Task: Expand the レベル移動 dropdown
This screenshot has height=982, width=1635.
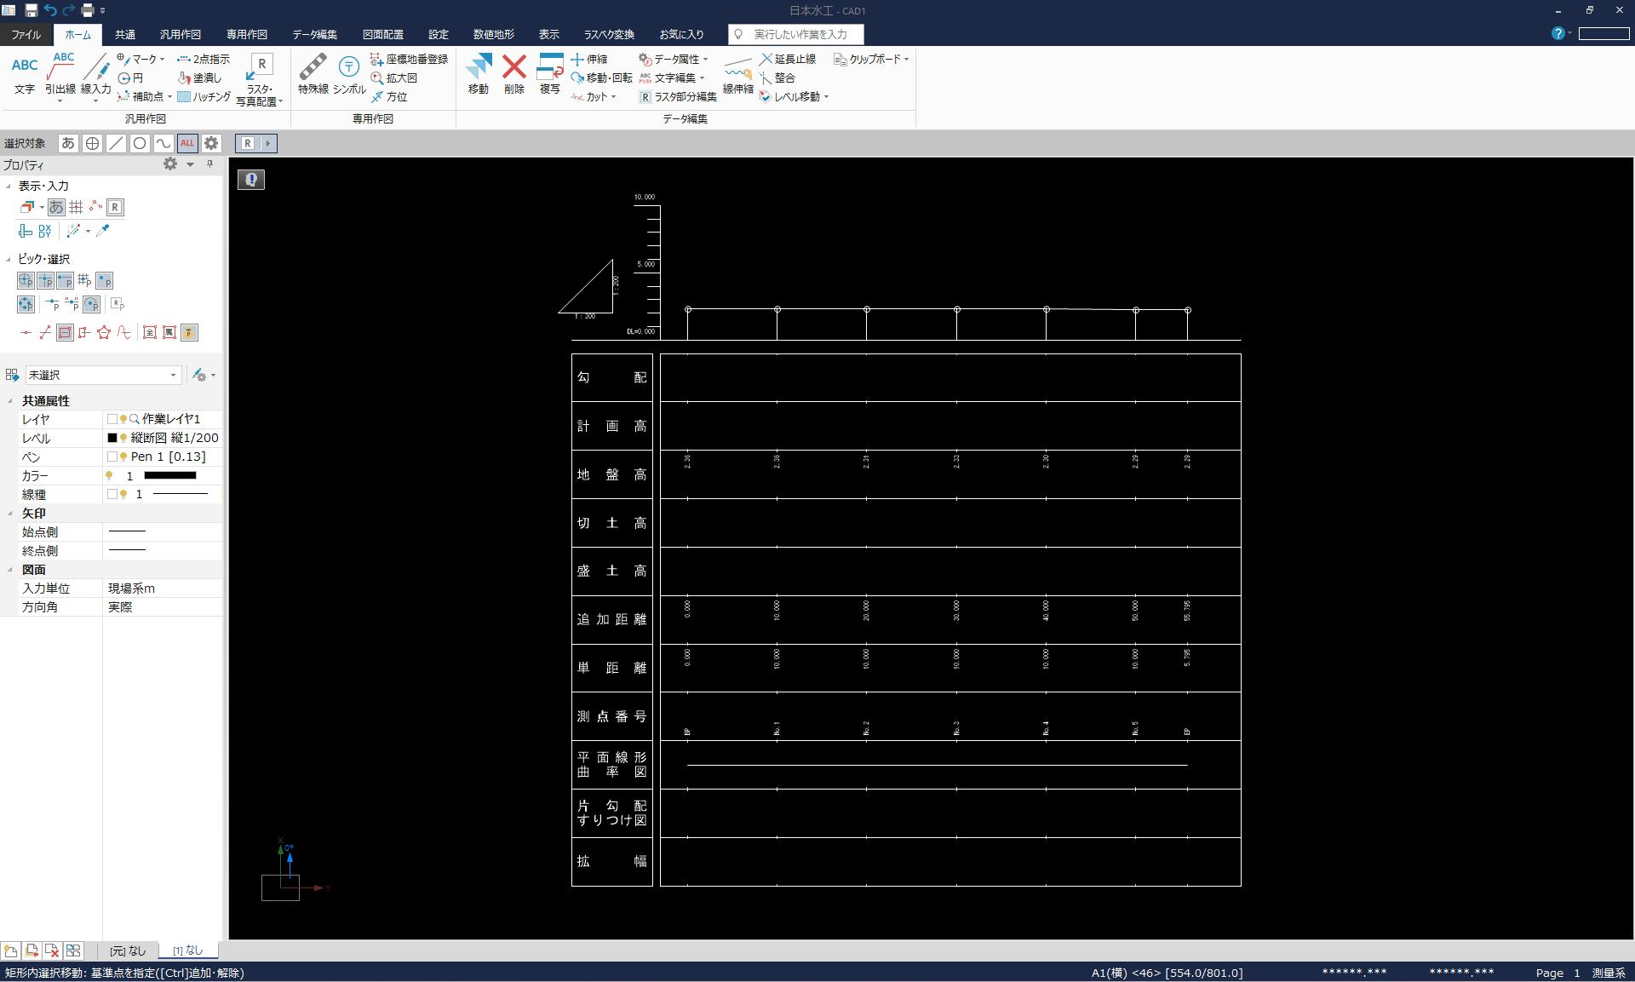Action: tap(826, 96)
